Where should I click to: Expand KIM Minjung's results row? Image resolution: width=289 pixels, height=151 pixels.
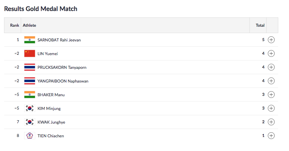pos(271,108)
